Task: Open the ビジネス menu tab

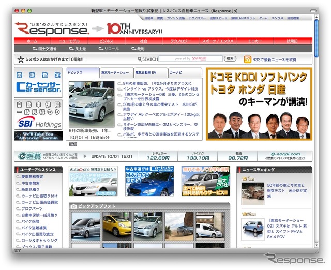Action: tap(107, 41)
